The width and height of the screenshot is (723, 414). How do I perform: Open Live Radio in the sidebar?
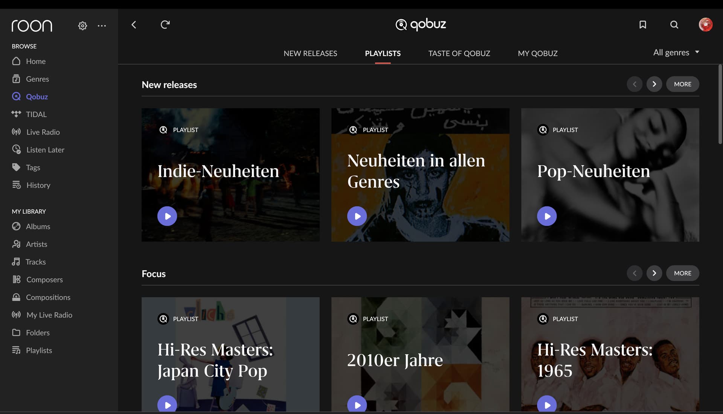(43, 132)
